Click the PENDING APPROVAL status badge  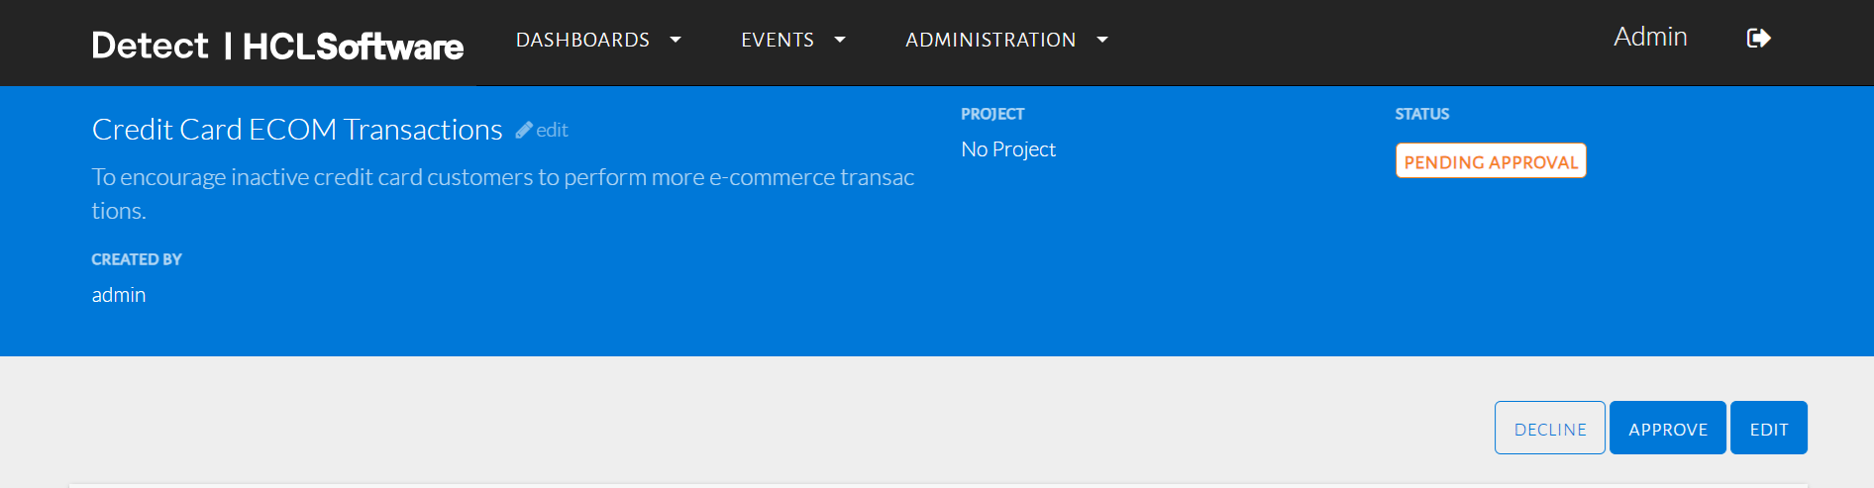(1491, 161)
